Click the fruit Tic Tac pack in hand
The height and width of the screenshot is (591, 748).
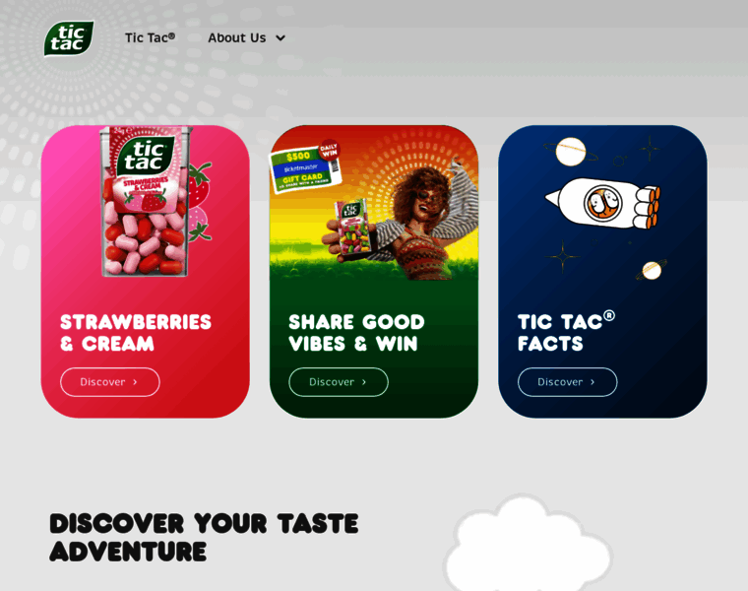352,227
